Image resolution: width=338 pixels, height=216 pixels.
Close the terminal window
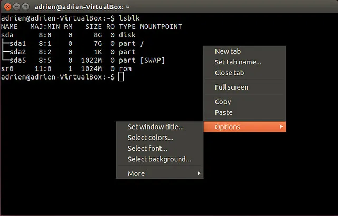[7, 7]
